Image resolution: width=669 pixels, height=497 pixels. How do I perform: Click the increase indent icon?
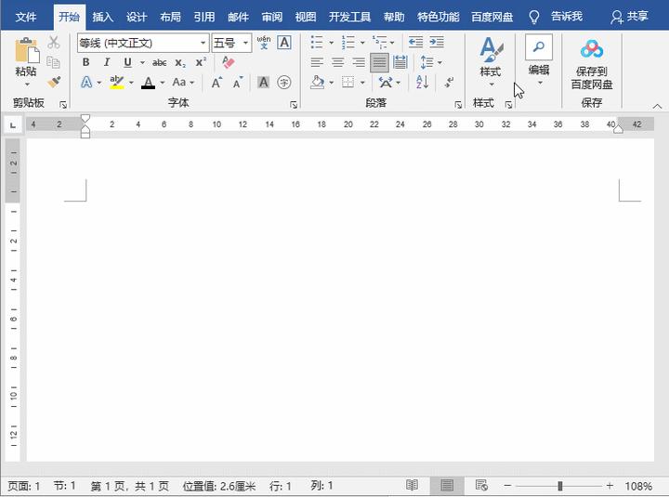click(x=437, y=42)
